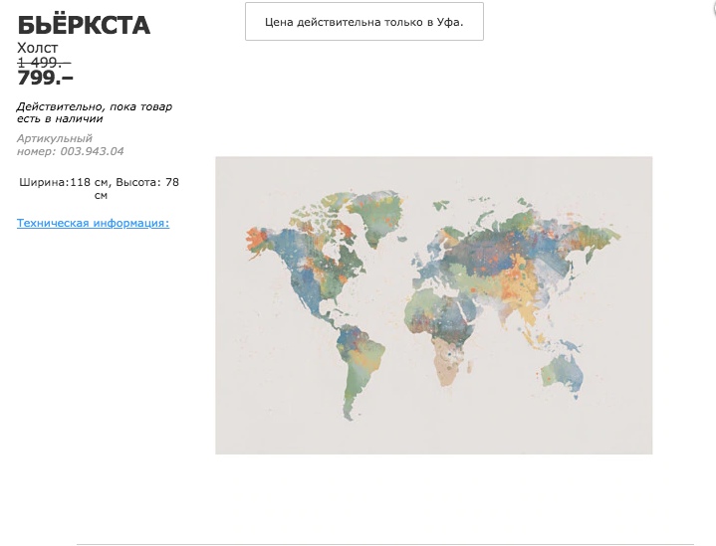
Task: Open the Техническая информация link
Action: click(94, 223)
